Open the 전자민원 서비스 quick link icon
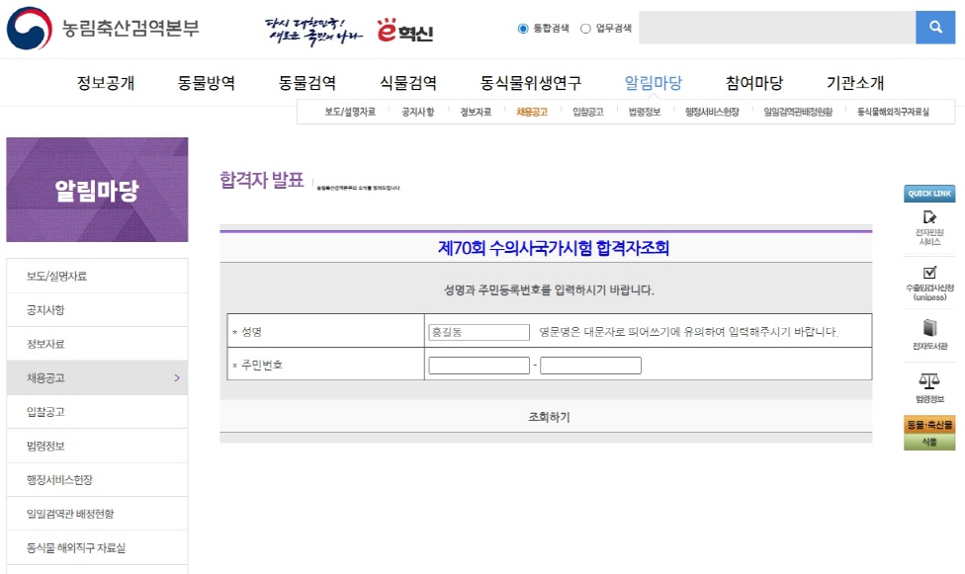The height and width of the screenshot is (574, 965). point(928,217)
